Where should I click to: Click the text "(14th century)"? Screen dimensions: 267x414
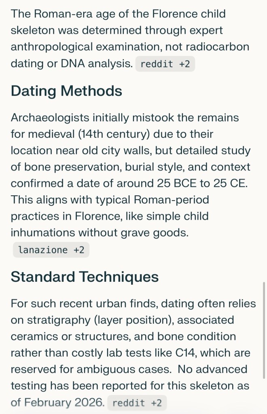point(103,133)
